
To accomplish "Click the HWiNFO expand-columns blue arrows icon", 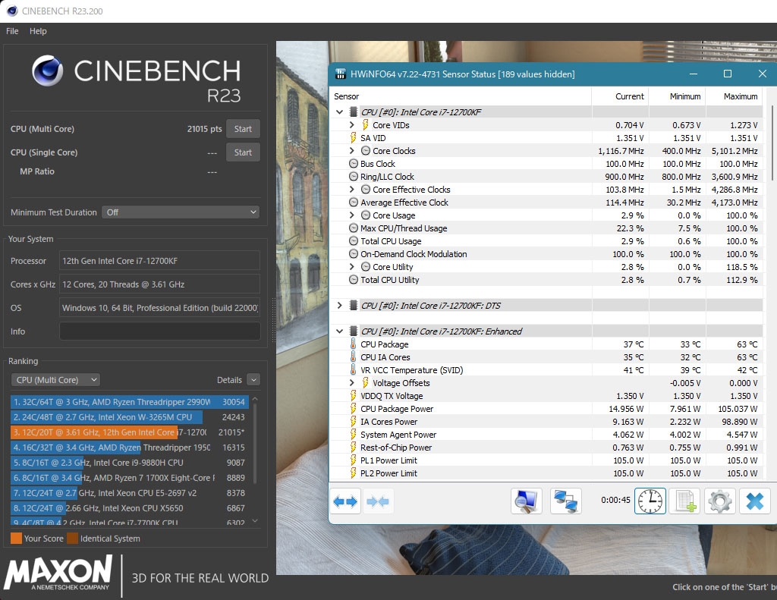I will pos(345,501).
